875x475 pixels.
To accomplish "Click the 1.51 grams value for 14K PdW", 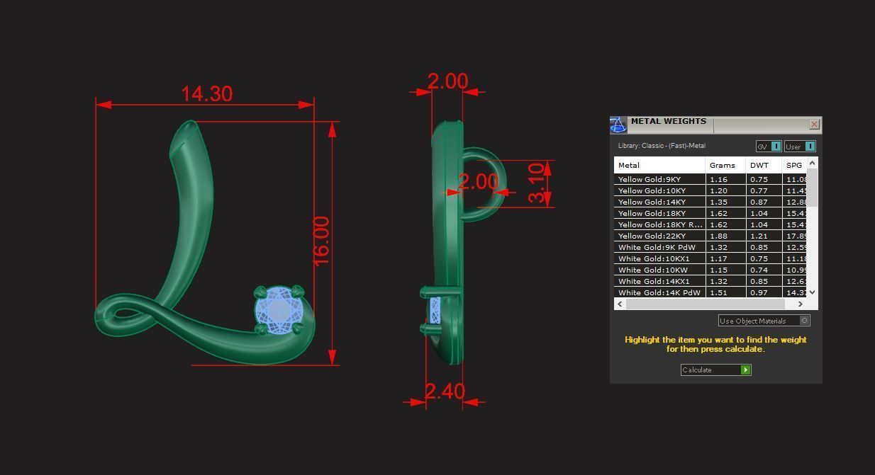I will pos(719,292).
